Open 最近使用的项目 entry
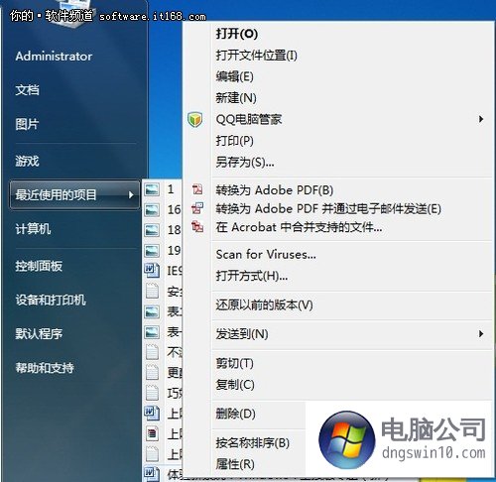Screen dimensions: 496x482 click(74, 195)
